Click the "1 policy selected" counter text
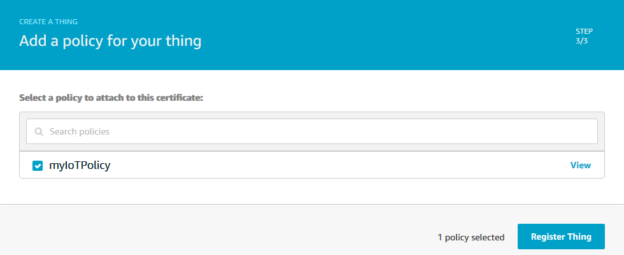624x255 pixels. click(471, 237)
